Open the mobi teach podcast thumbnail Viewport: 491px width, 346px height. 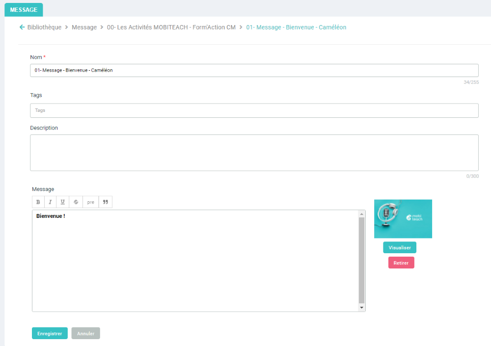click(x=403, y=219)
